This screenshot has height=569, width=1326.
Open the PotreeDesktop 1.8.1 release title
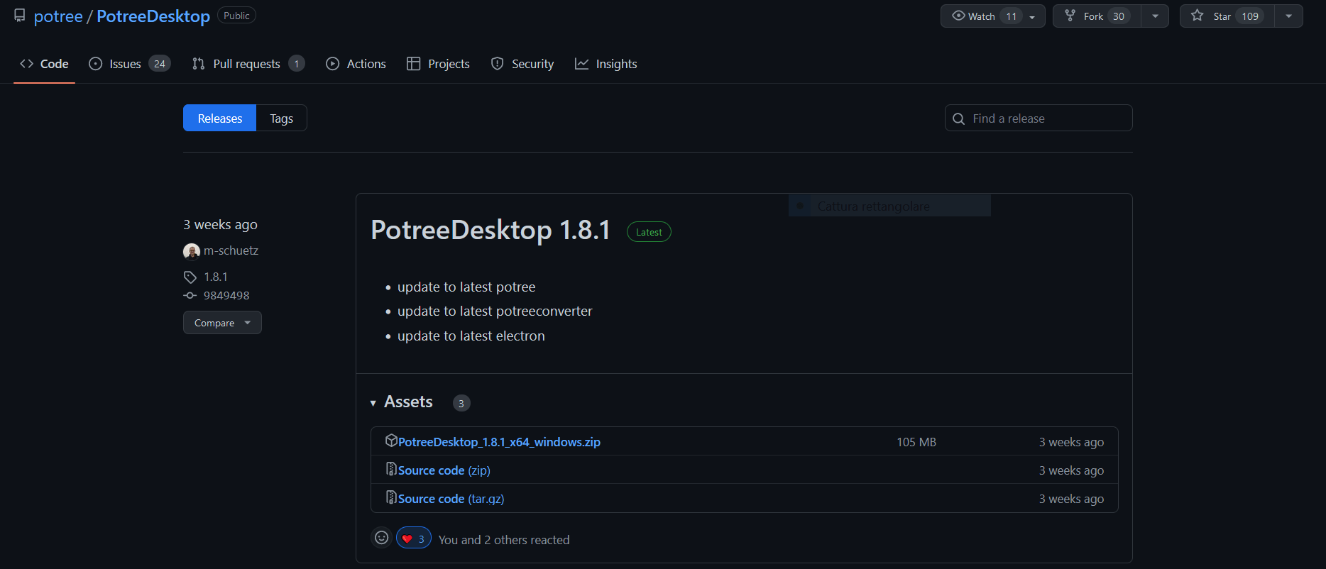click(491, 230)
